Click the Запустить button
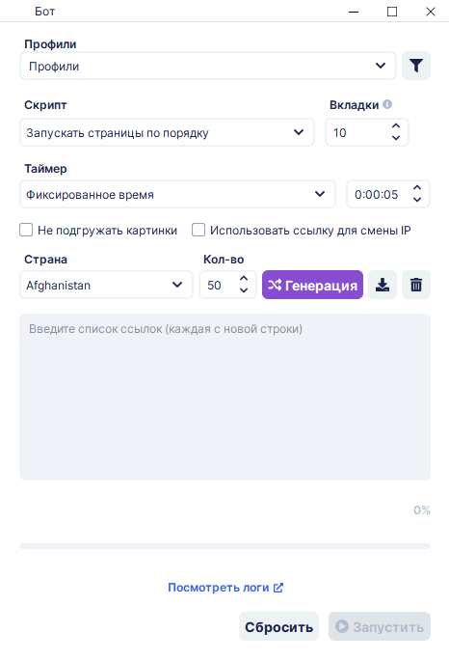The width and height of the screenshot is (449, 660). [380, 627]
